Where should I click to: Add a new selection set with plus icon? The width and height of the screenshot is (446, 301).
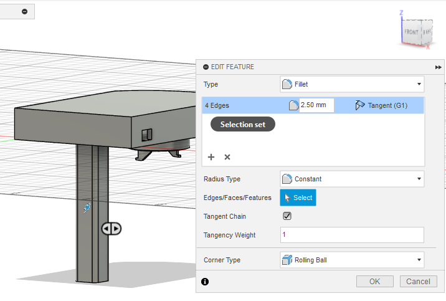pyautogui.click(x=211, y=157)
